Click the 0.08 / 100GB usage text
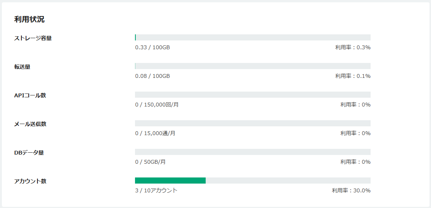Viewport: 431px width, 208px height. pyautogui.click(x=153, y=76)
